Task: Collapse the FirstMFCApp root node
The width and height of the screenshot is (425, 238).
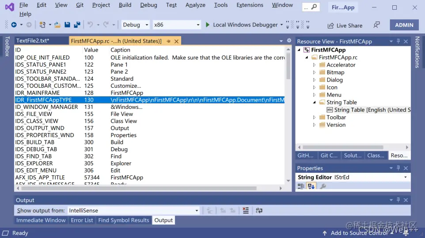Action: coord(299,50)
